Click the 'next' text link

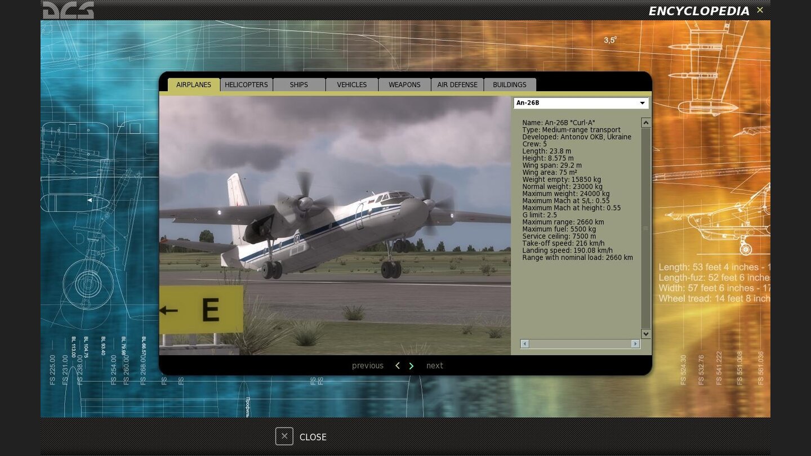pos(435,366)
